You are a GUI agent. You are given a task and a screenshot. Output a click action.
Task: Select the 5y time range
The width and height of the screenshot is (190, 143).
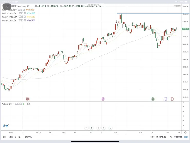20,137
